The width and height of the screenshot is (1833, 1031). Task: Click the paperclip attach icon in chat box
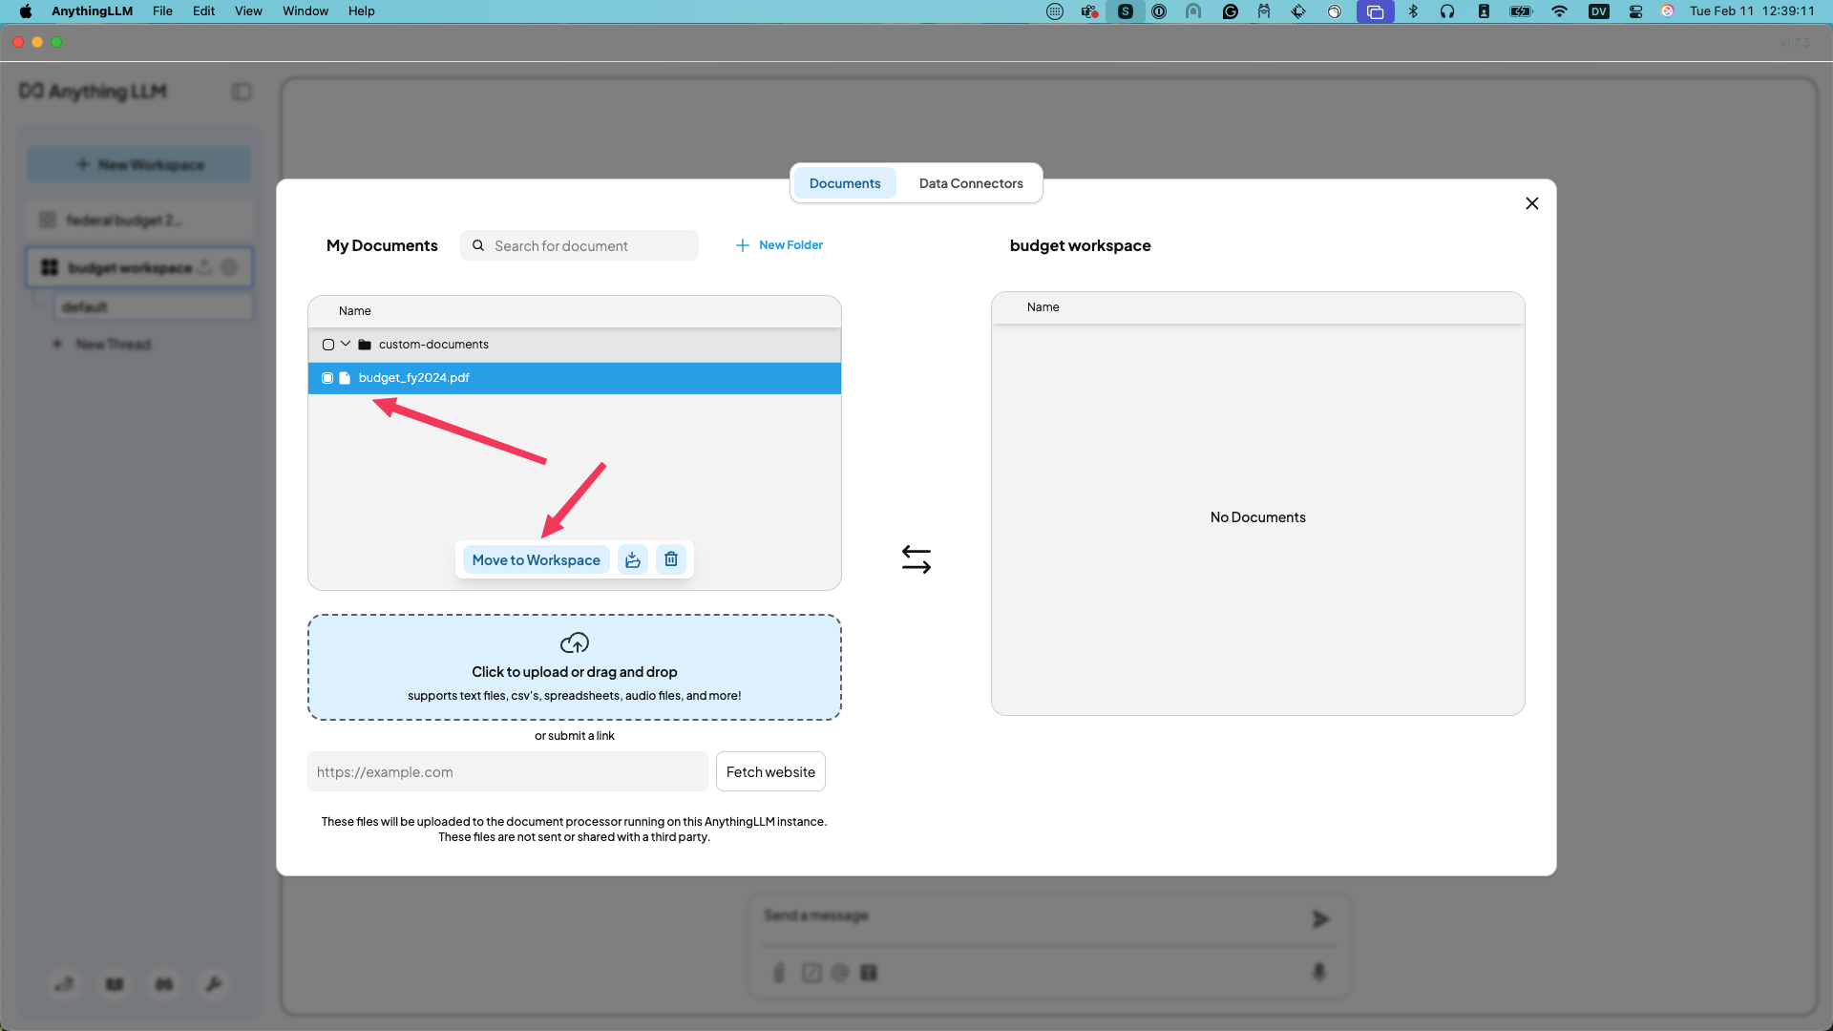[x=779, y=973]
